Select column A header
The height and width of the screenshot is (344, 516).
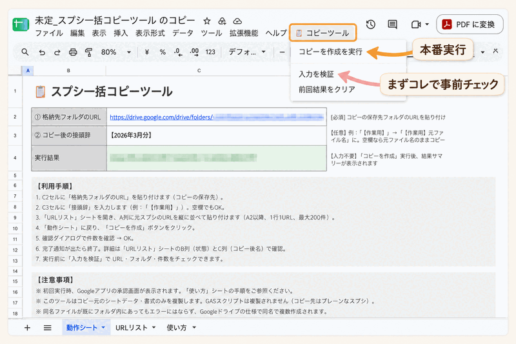(28, 70)
